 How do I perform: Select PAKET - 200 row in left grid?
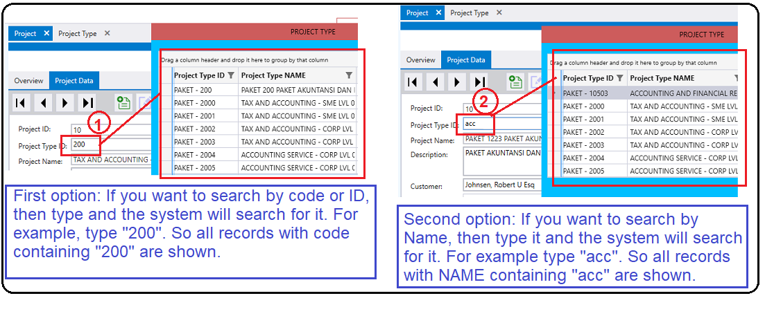[264, 90]
